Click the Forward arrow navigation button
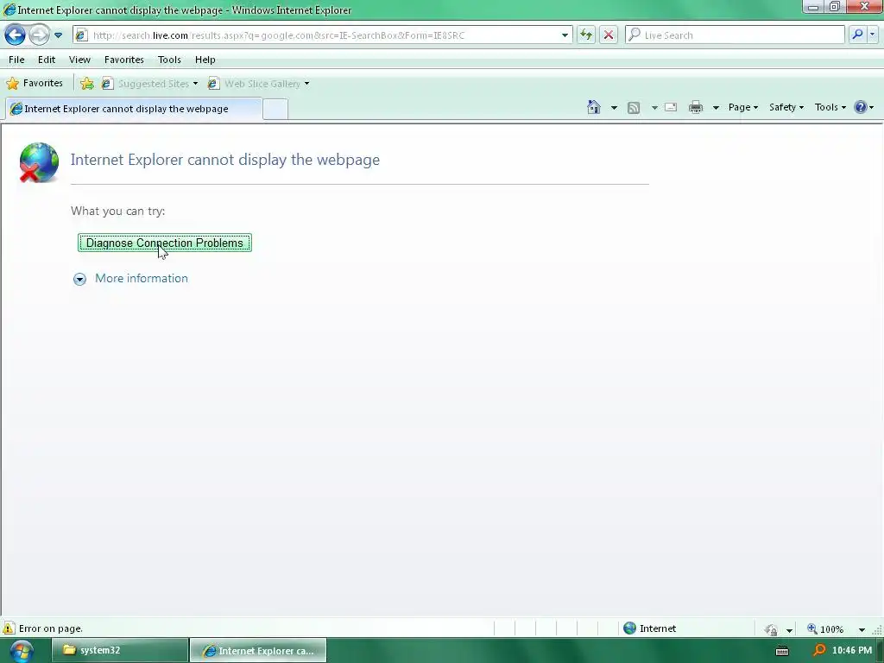Viewport: 884px width, 663px height. 39,35
